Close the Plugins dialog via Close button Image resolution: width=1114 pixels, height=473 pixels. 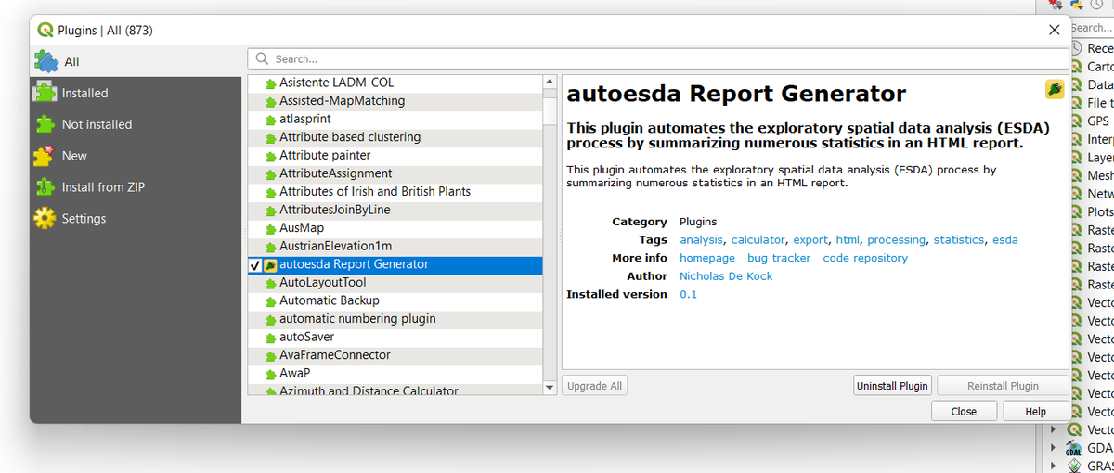(x=964, y=411)
